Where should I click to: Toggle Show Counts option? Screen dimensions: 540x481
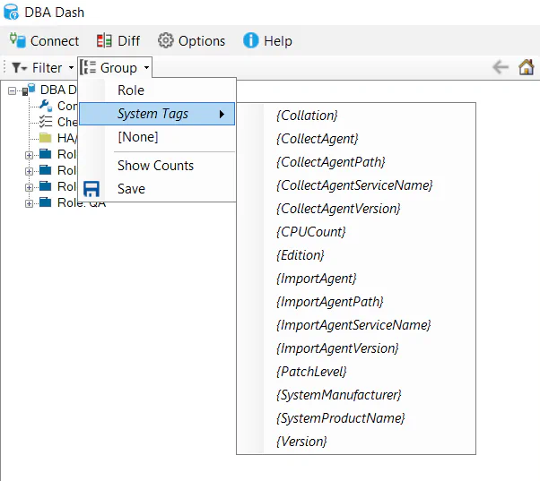(155, 166)
